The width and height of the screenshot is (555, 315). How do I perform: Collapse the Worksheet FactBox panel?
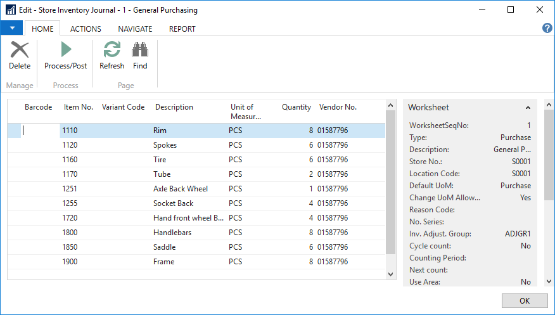(x=528, y=108)
